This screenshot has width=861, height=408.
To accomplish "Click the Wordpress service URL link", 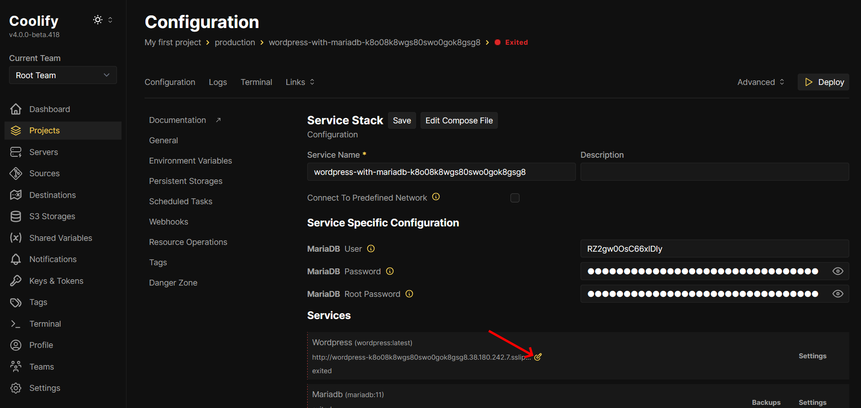I will (x=421, y=357).
